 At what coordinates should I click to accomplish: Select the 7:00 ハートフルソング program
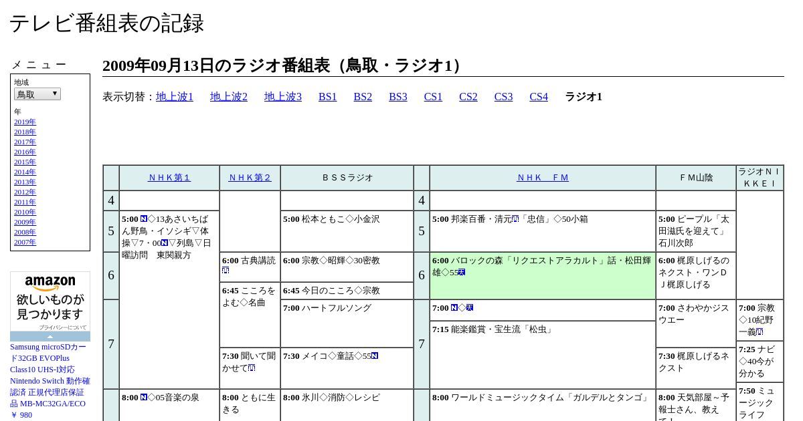coord(347,323)
